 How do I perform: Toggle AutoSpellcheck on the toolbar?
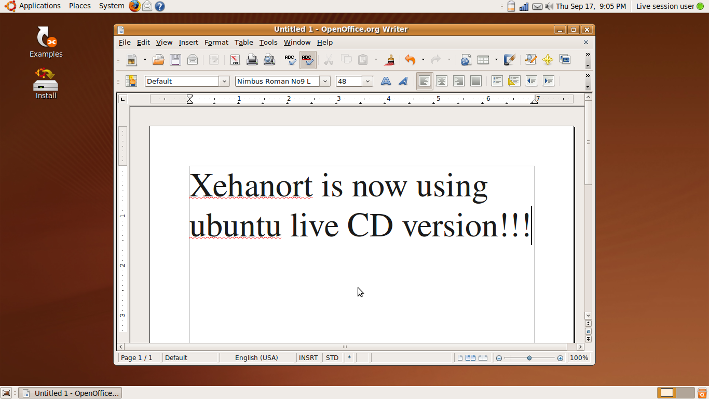307,60
